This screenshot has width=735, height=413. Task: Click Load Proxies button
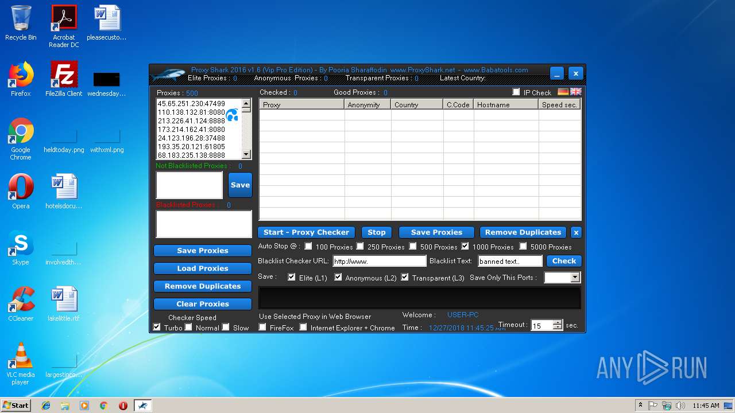click(203, 268)
